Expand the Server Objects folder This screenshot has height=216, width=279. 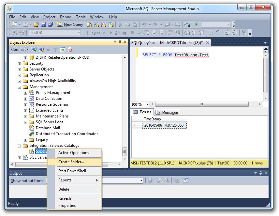pos(20,69)
